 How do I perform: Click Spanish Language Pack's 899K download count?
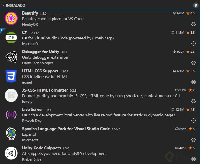click(x=181, y=129)
